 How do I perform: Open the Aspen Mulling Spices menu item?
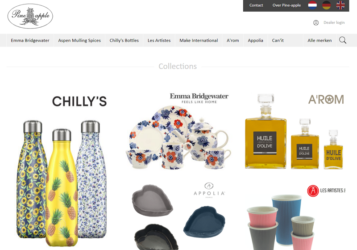79,40
